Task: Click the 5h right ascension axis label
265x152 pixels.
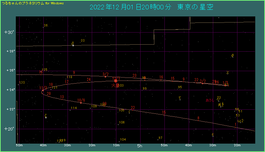Action: [x=140, y=146]
